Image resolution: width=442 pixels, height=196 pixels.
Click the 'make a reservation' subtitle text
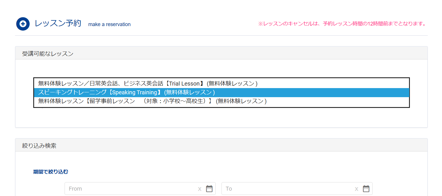coord(109,24)
